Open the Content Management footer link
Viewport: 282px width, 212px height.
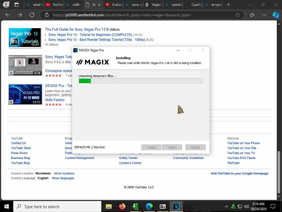(80, 158)
